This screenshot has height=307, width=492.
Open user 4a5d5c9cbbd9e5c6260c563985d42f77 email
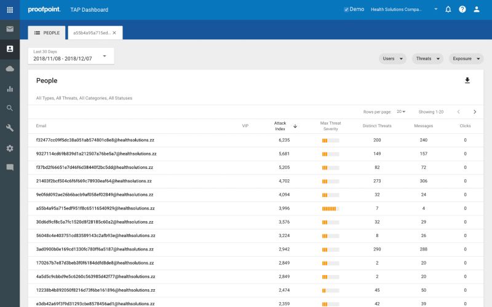coord(95,277)
